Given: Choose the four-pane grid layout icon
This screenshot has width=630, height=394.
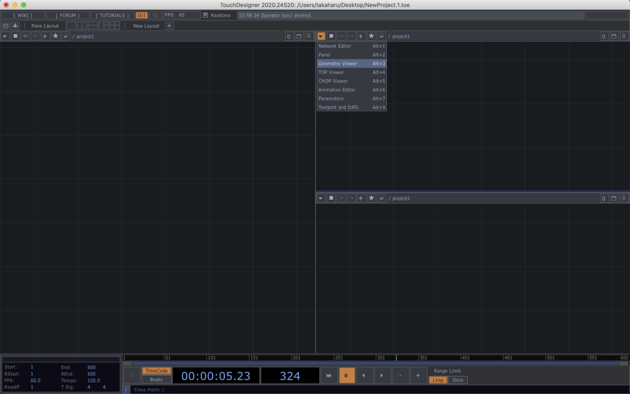Looking at the screenshot, I should pyautogui.click(x=115, y=26).
